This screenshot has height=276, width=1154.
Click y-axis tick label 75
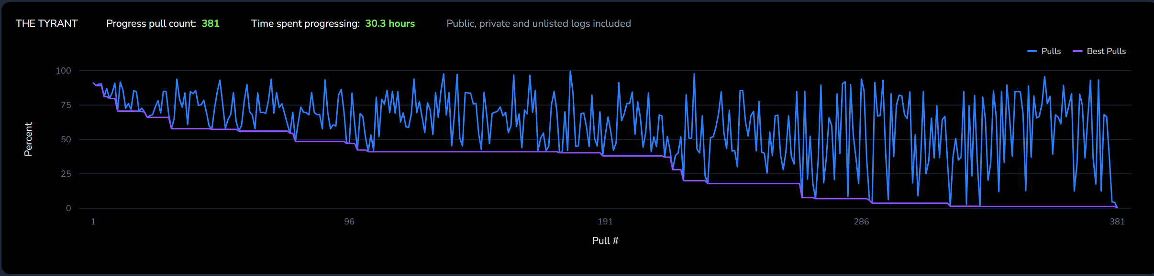66,105
